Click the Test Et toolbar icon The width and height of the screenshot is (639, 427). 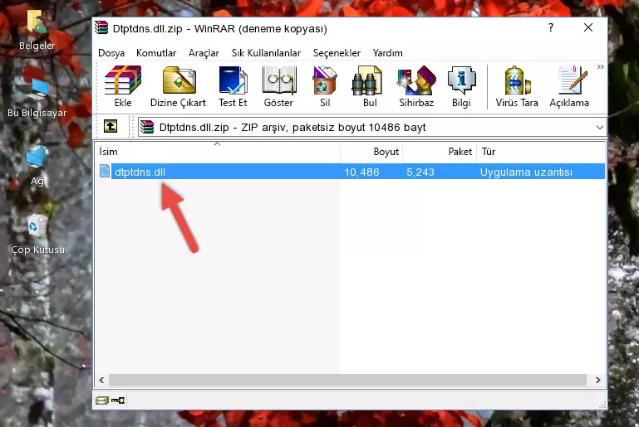pos(233,86)
